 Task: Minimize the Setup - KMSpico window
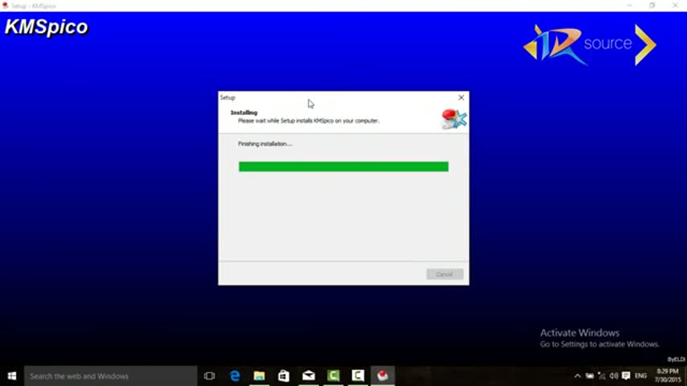[630, 6]
